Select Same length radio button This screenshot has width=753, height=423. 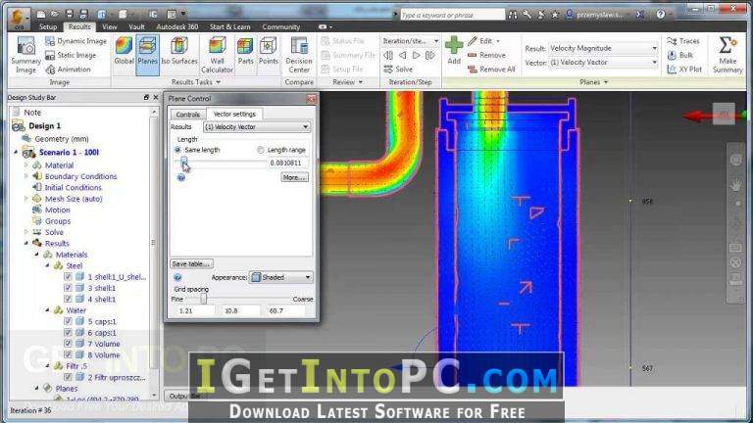(177, 150)
